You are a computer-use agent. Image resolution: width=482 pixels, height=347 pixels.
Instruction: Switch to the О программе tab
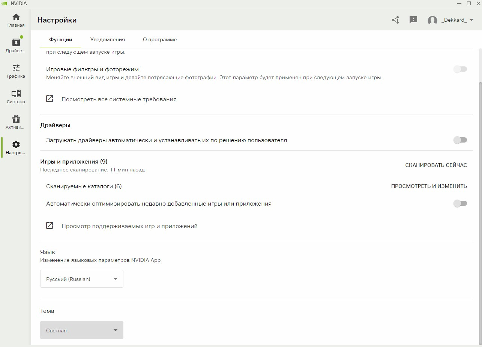[160, 39]
